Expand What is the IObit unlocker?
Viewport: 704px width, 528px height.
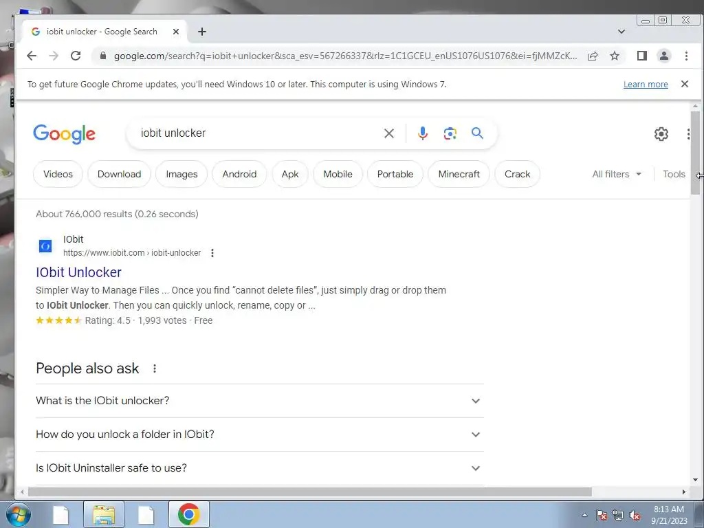(x=259, y=401)
